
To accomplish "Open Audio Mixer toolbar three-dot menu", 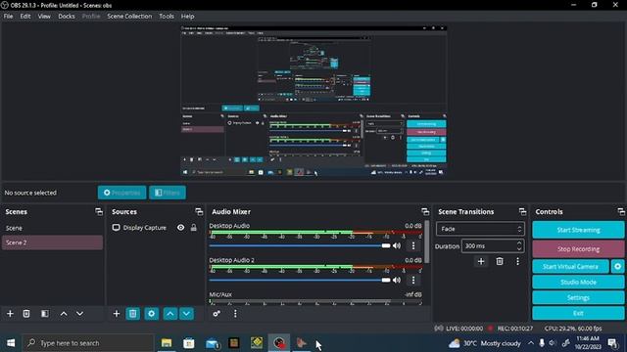I will [235, 314].
